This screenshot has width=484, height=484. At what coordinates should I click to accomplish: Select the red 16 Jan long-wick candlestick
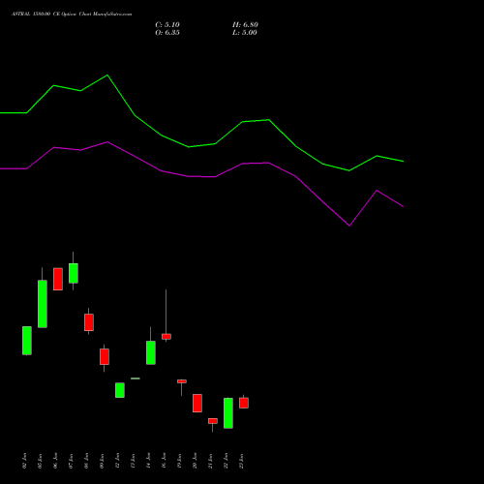(166, 337)
